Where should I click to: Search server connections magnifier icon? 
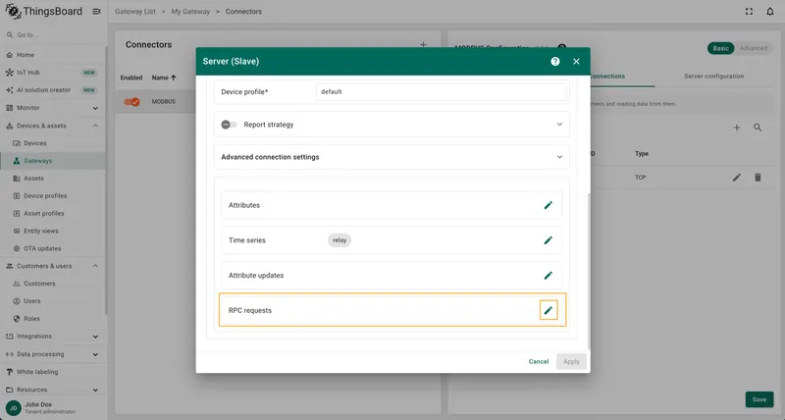coord(758,128)
